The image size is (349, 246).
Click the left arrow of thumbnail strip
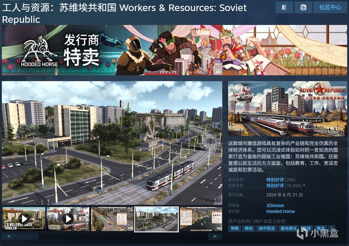click(x=8, y=236)
